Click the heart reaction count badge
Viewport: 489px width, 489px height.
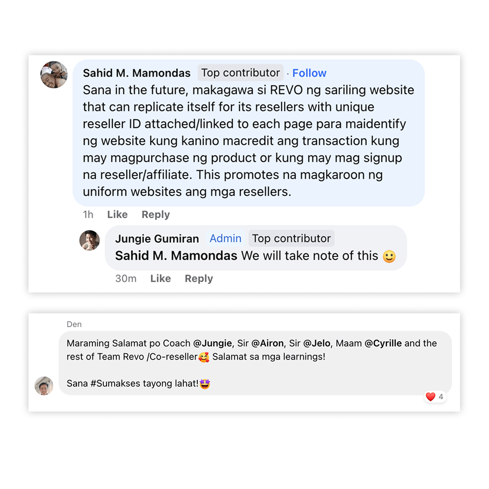435,397
